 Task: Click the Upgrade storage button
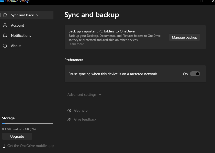coord(17,137)
